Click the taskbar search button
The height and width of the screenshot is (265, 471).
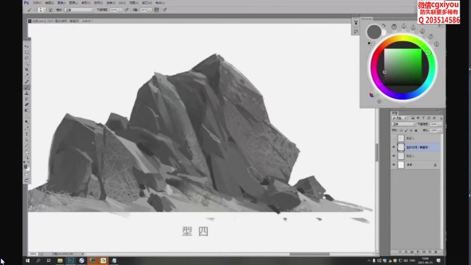tap(38, 260)
